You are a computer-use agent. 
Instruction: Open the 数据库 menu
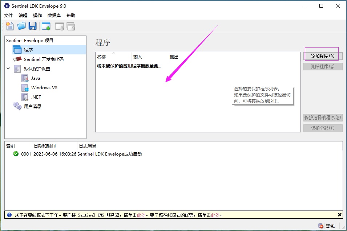54,16
